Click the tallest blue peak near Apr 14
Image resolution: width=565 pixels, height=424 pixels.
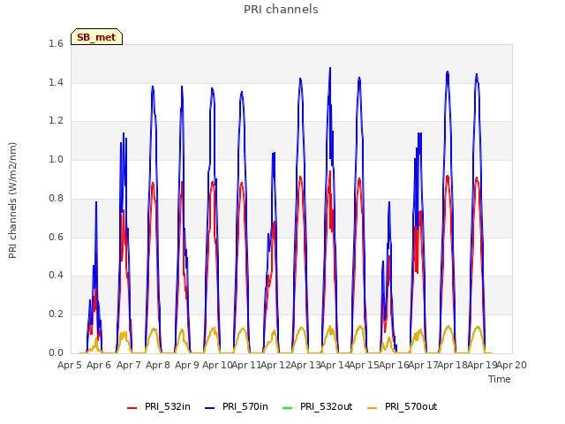coord(330,68)
